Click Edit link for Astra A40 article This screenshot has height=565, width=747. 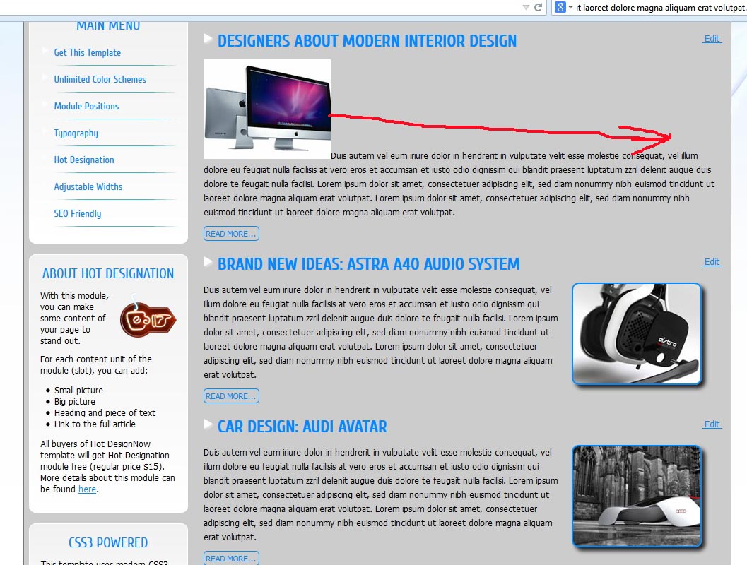click(712, 262)
